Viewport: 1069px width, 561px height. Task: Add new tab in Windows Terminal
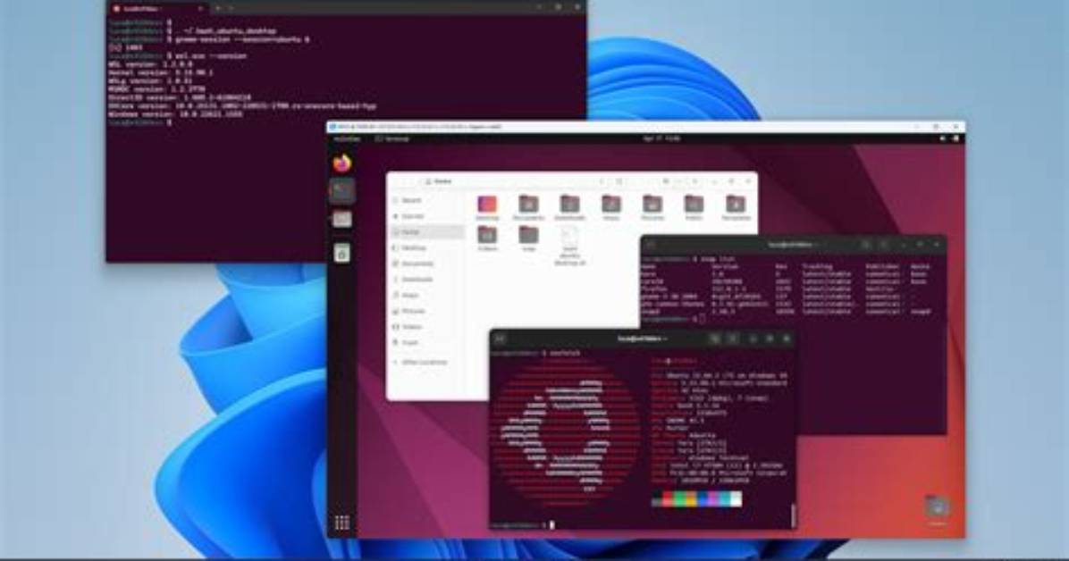(218, 8)
